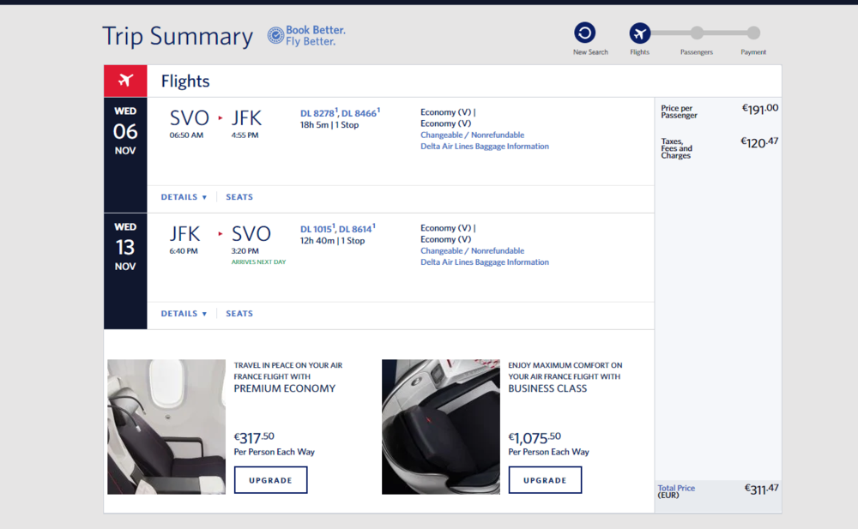The image size is (858, 529).
Task: Open Seats for the 13 Nov flight
Action: pos(239,314)
